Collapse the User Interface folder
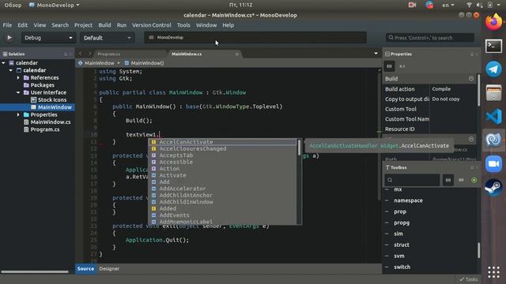The width and height of the screenshot is (506, 284). pyautogui.click(x=18, y=92)
